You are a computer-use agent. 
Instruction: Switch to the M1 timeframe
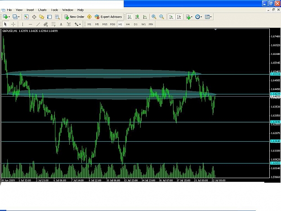coord(89,24)
